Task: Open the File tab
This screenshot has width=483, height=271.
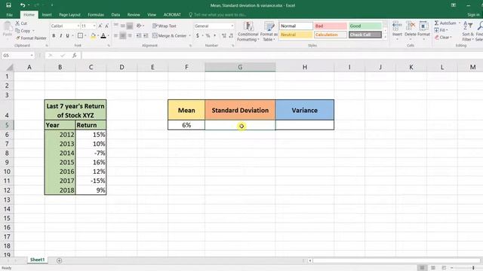Action: pyautogui.click(x=10, y=15)
